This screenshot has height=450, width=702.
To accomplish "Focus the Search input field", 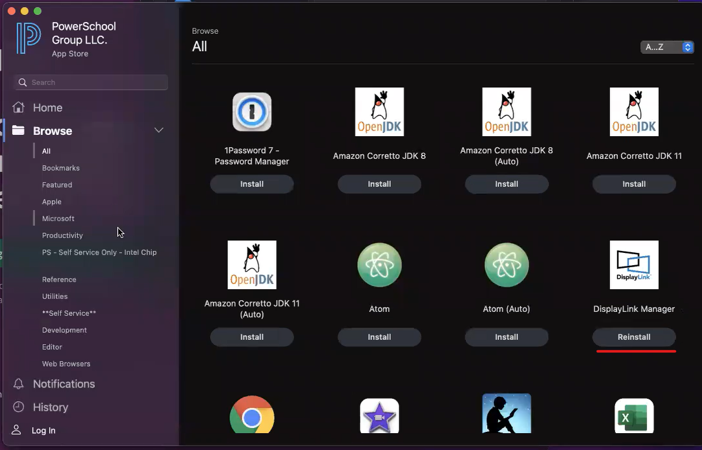I will coord(91,82).
